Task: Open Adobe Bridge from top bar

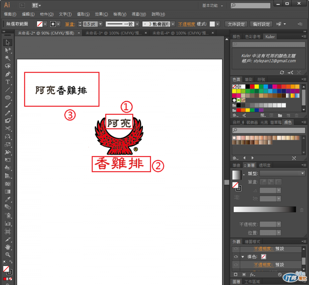Action: [x=22, y=5]
